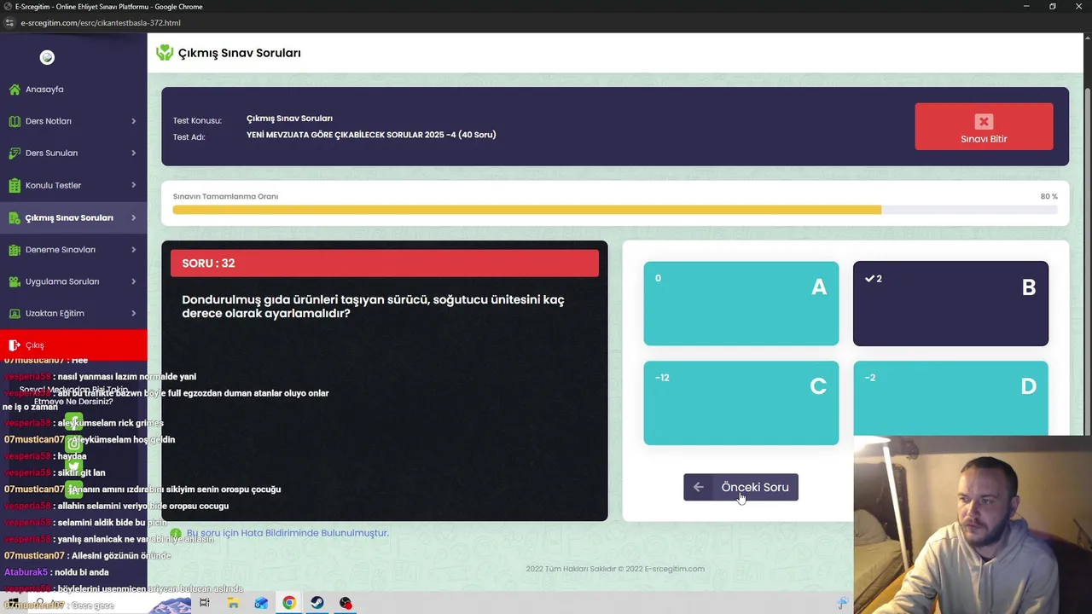
Task: Click the exam sheet icon for Deneme Sınavları
Action: coord(15,250)
